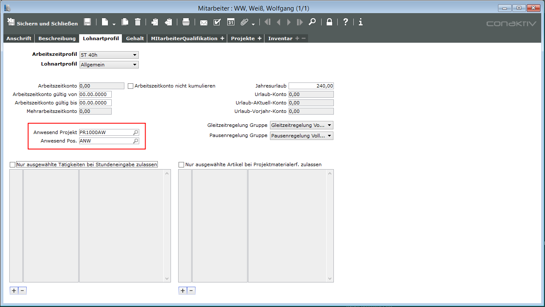Click the paperclip attachment icon
This screenshot has height=307, width=545.
244,22
